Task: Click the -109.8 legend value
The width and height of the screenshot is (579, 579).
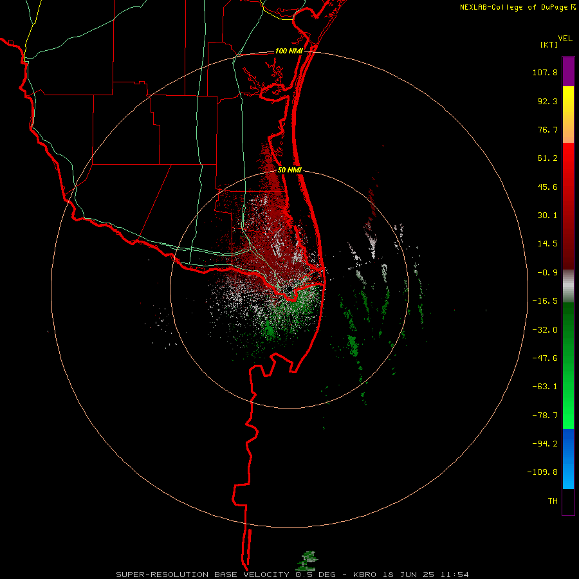Action: click(x=542, y=472)
